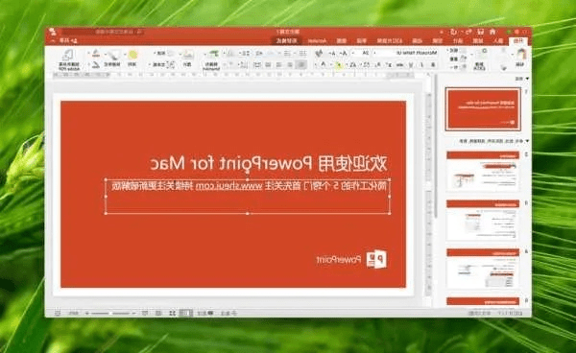The image size is (576, 353).
Task: Toggle Strikethrough abc formatting
Action: click(x=399, y=64)
